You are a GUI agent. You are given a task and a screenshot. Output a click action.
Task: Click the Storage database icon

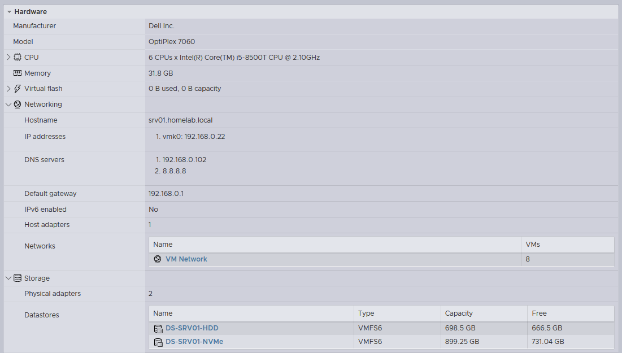coord(18,278)
